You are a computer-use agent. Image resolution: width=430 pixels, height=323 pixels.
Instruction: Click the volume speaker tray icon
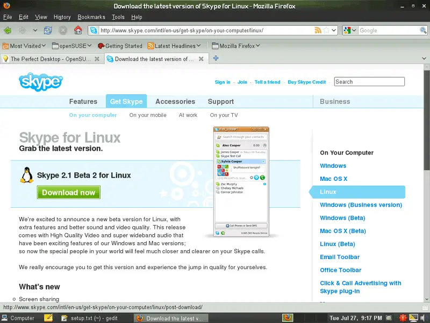pyautogui.click(x=423, y=318)
